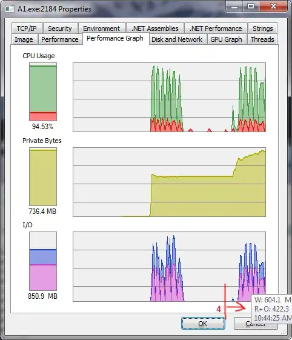The width and height of the screenshot is (292, 340).
Task: Switch to .NET Performance tab
Action: click(x=216, y=28)
